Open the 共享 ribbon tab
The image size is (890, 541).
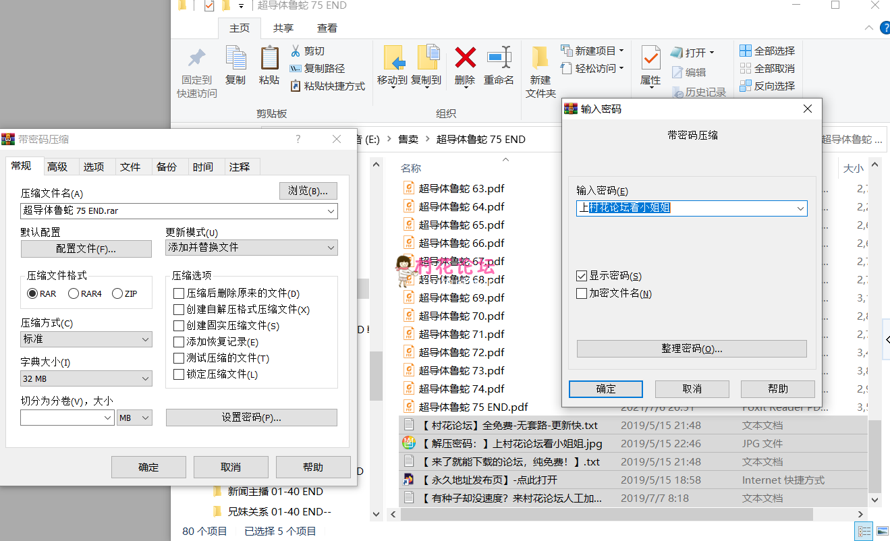283,28
